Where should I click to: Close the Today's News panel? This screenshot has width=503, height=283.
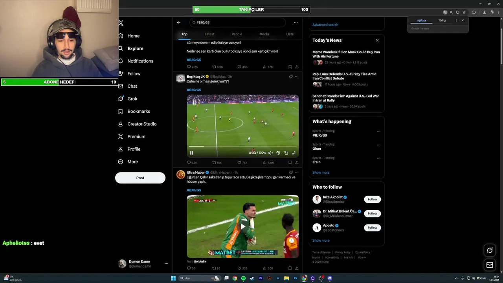tap(377, 40)
